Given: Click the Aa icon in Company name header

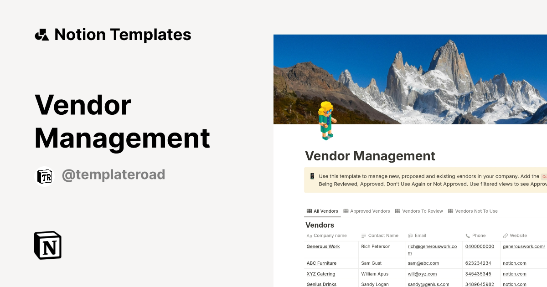Looking at the screenshot, I should point(310,236).
